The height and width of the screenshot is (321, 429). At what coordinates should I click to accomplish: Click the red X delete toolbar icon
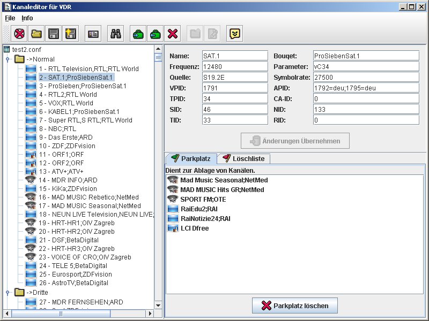(x=173, y=34)
